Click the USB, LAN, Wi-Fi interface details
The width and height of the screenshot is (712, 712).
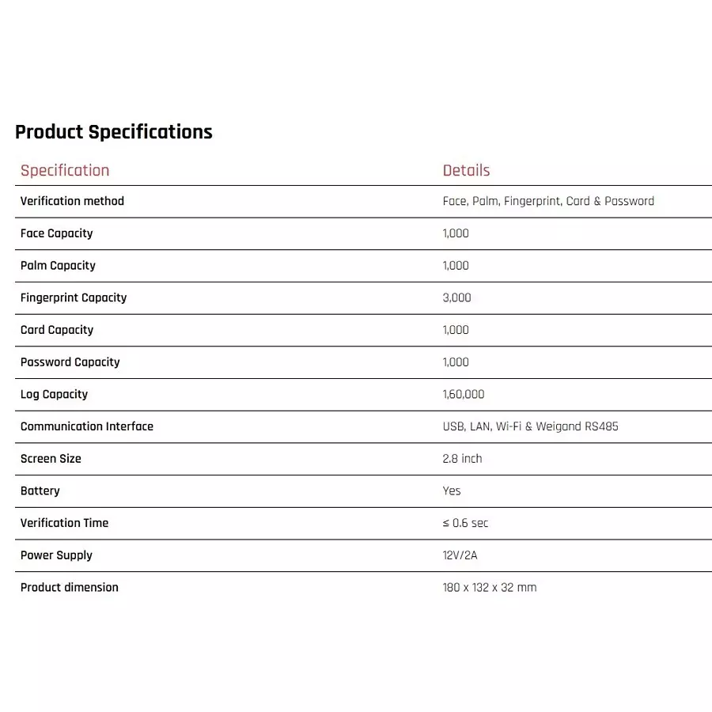click(530, 426)
